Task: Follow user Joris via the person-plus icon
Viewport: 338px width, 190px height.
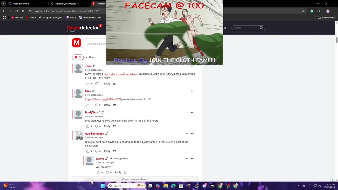Action: (x=93, y=66)
